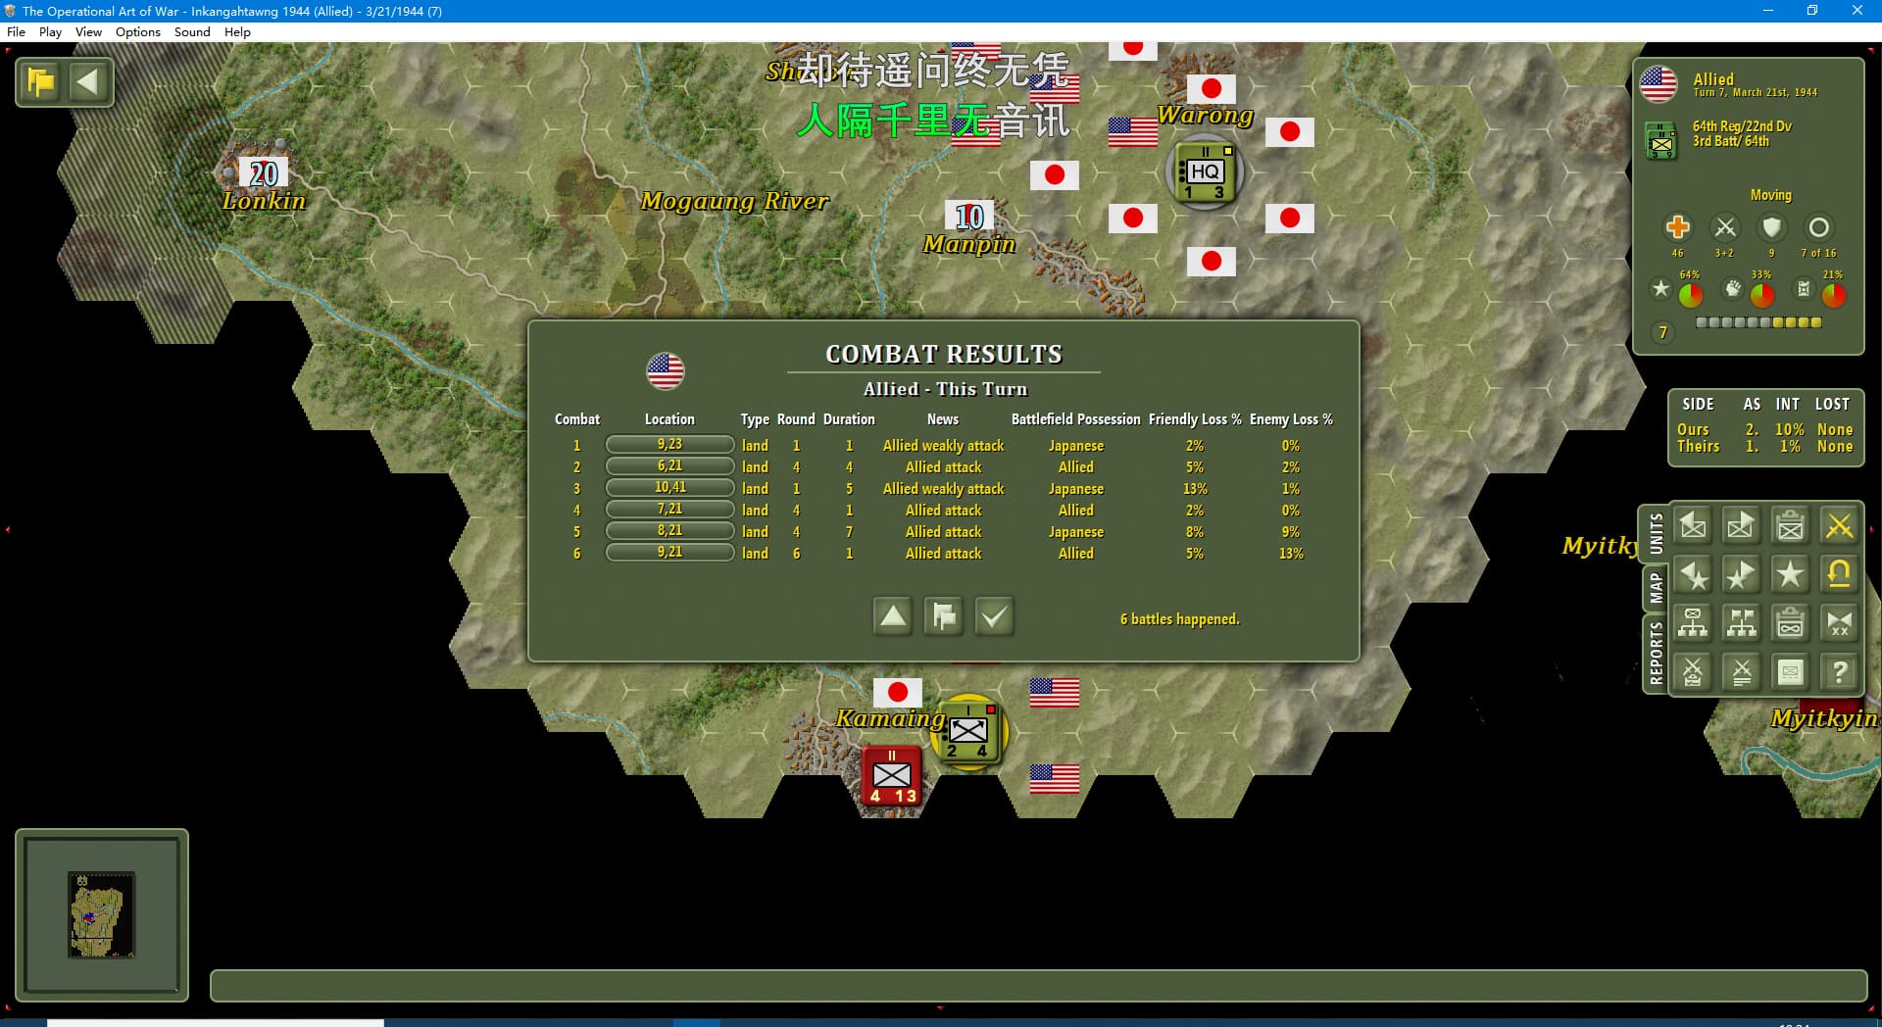Click the shield defense strength icon
The height and width of the screenshot is (1027, 1882).
[1771, 227]
